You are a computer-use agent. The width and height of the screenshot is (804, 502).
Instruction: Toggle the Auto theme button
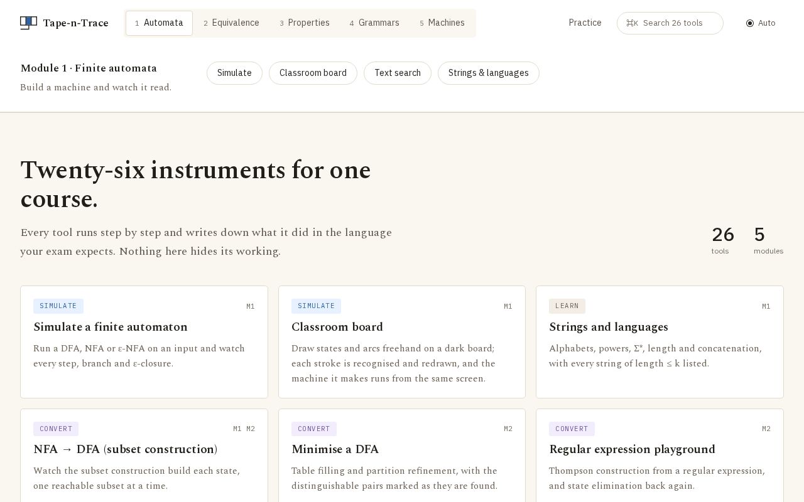pyautogui.click(x=761, y=23)
